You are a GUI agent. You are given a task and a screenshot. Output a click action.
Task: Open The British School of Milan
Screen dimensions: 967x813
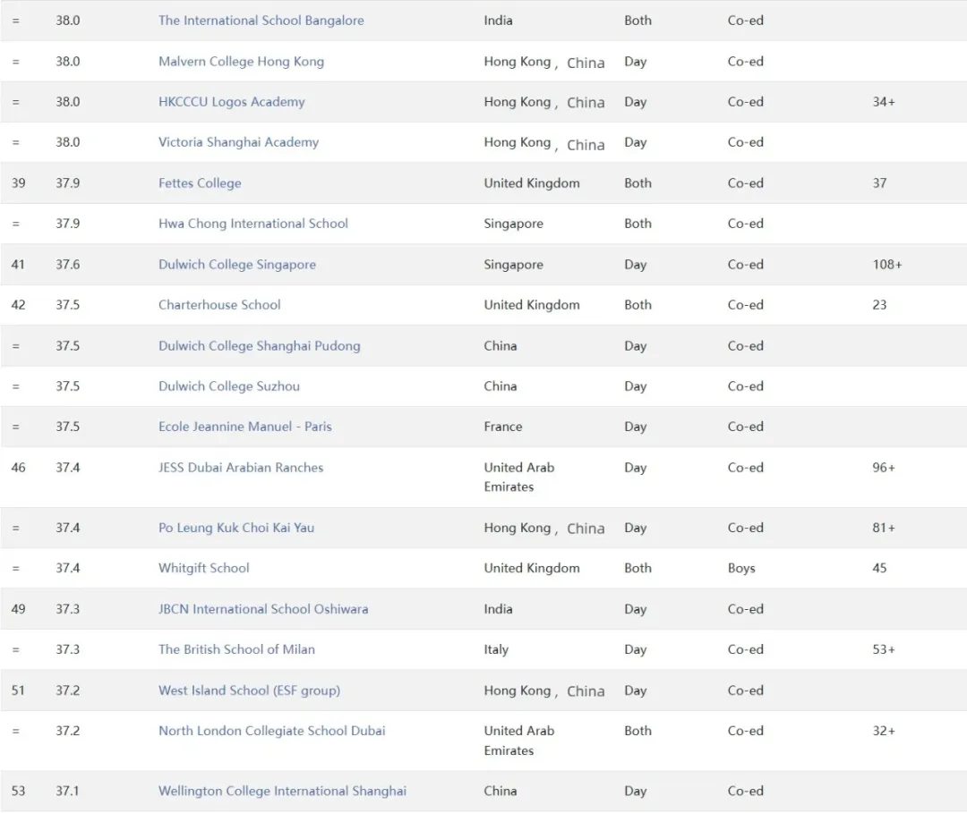(x=236, y=649)
